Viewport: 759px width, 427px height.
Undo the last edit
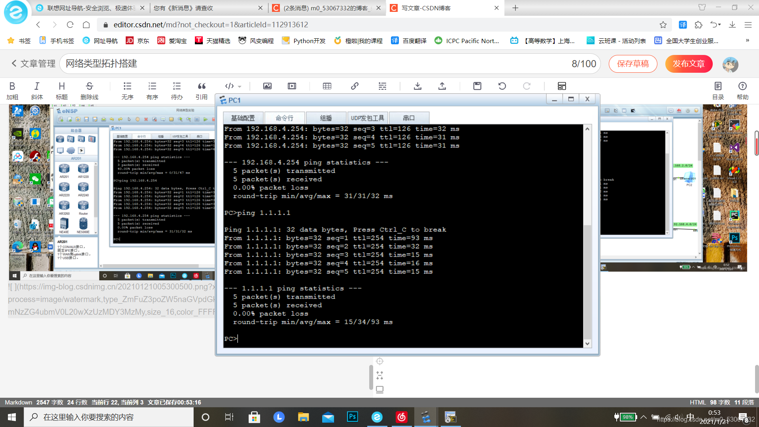click(502, 86)
